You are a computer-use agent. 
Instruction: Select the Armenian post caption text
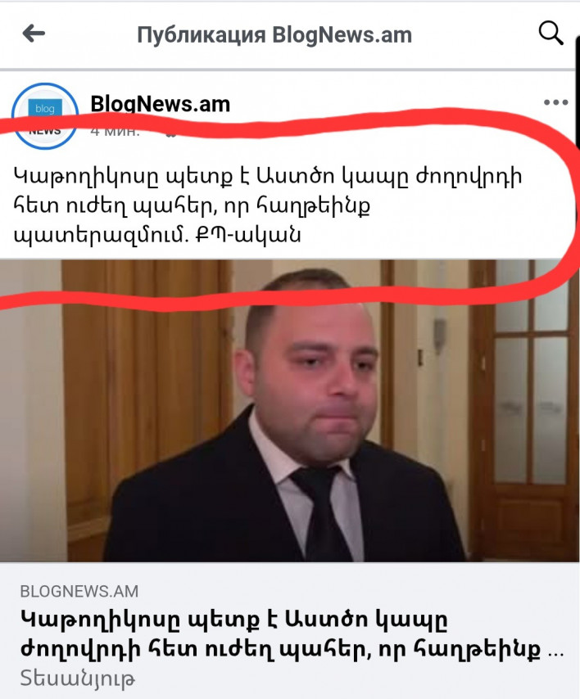pos(268,205)
